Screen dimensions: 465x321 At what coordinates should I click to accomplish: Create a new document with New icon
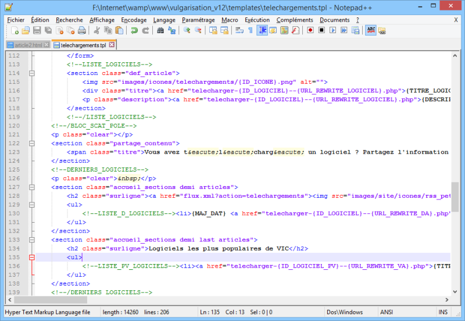(x=15, y=30)
